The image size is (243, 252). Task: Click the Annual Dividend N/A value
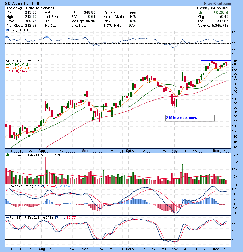pyautogui.click(x=133, y=17)
